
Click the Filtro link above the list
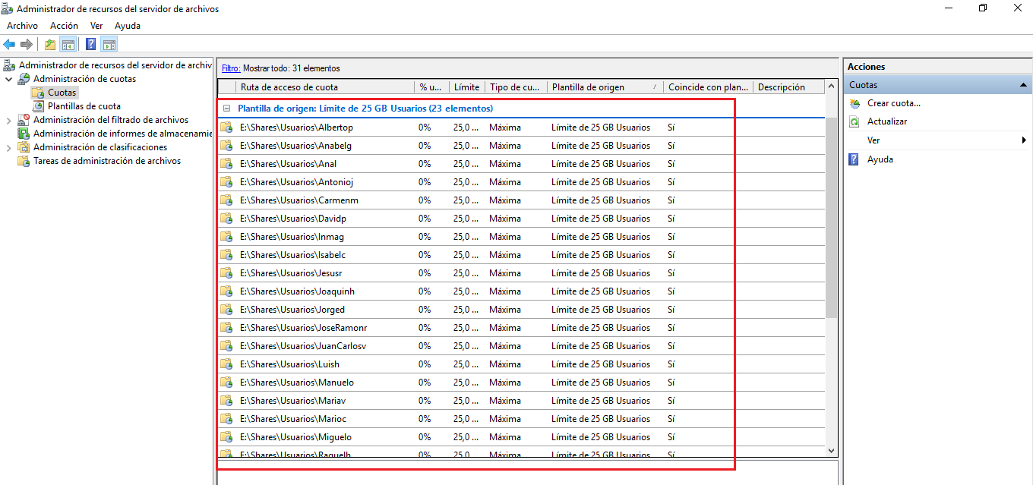(x=231, y=68)
